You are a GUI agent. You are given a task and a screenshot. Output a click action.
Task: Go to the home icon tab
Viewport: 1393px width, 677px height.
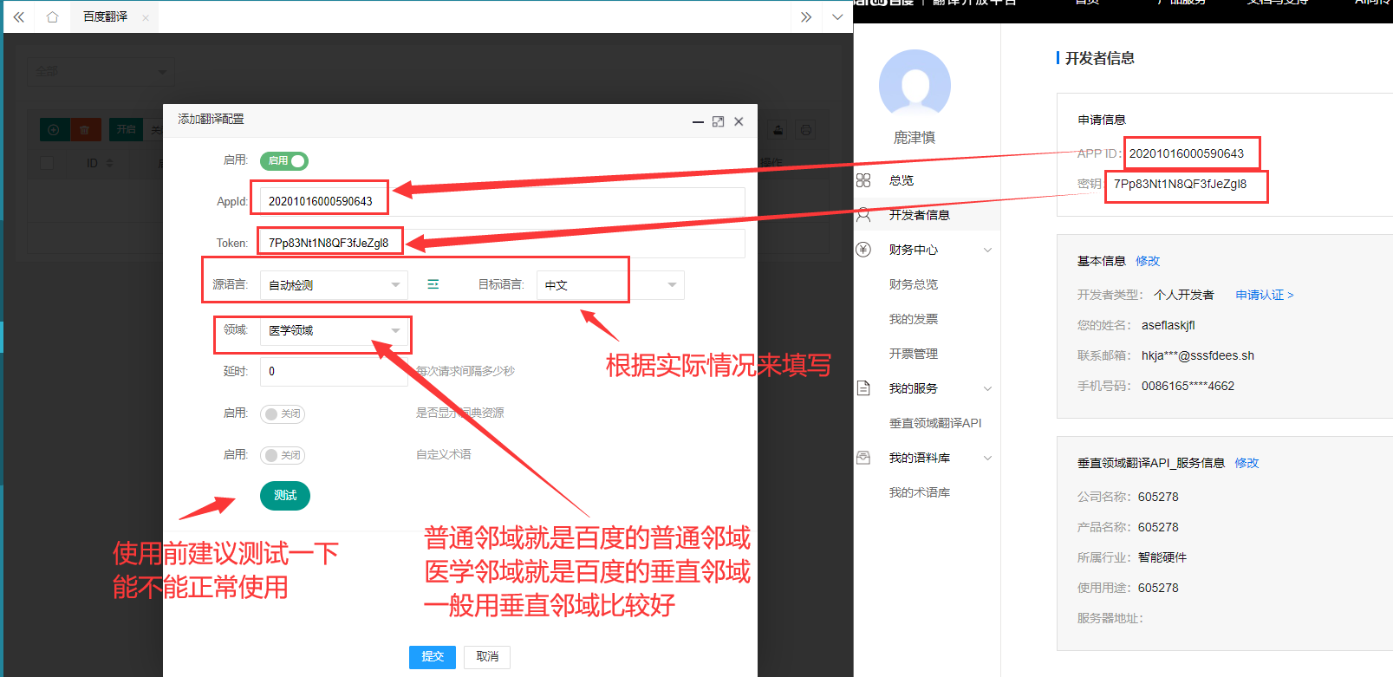[x=53, y=16]
